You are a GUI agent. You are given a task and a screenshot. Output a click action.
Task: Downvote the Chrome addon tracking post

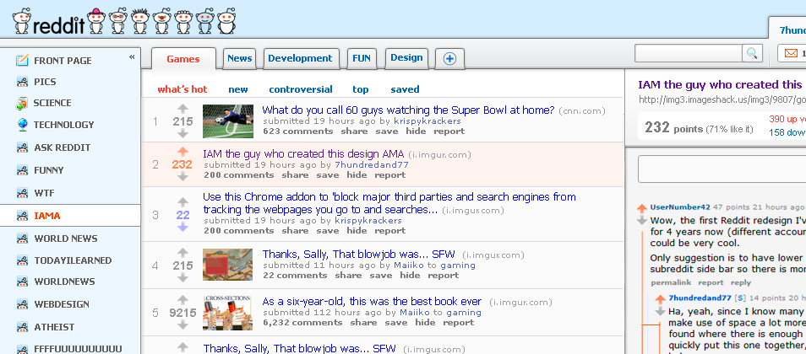[182, 227]
